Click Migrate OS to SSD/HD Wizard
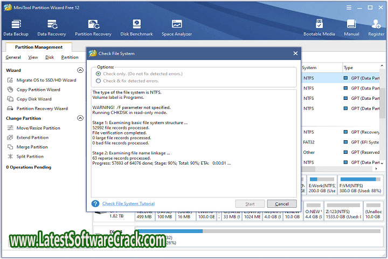Image resolution: width=388 pixels, height=259 pixels. click(x=46, y=80)
